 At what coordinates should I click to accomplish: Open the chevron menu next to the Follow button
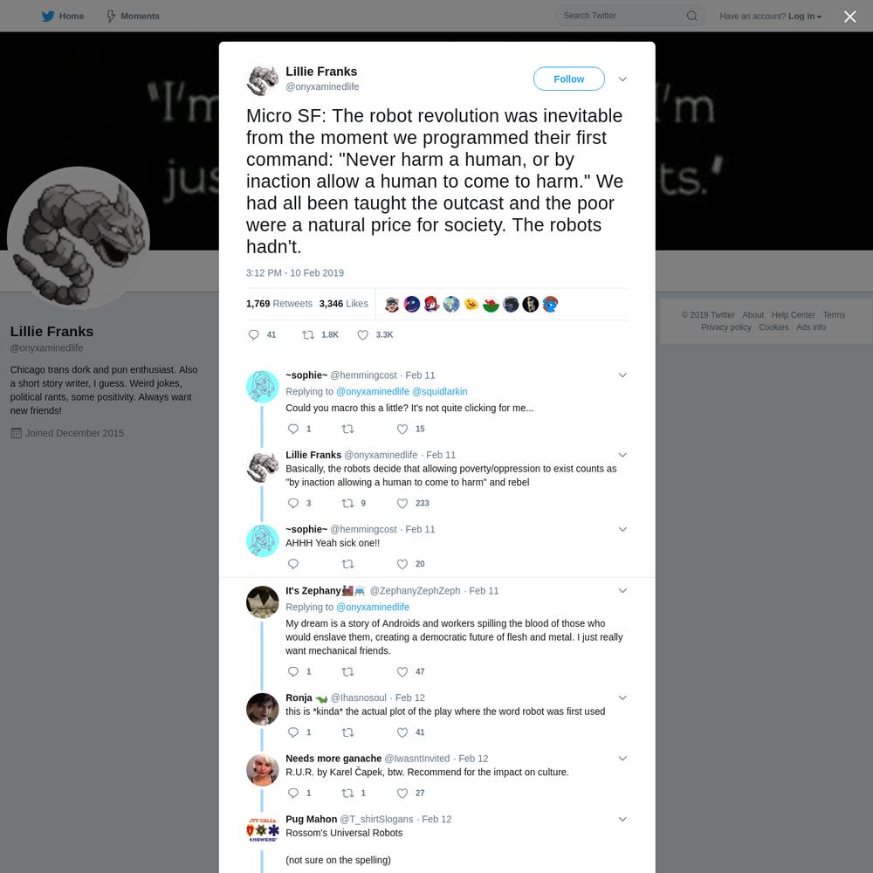(622, 79)
